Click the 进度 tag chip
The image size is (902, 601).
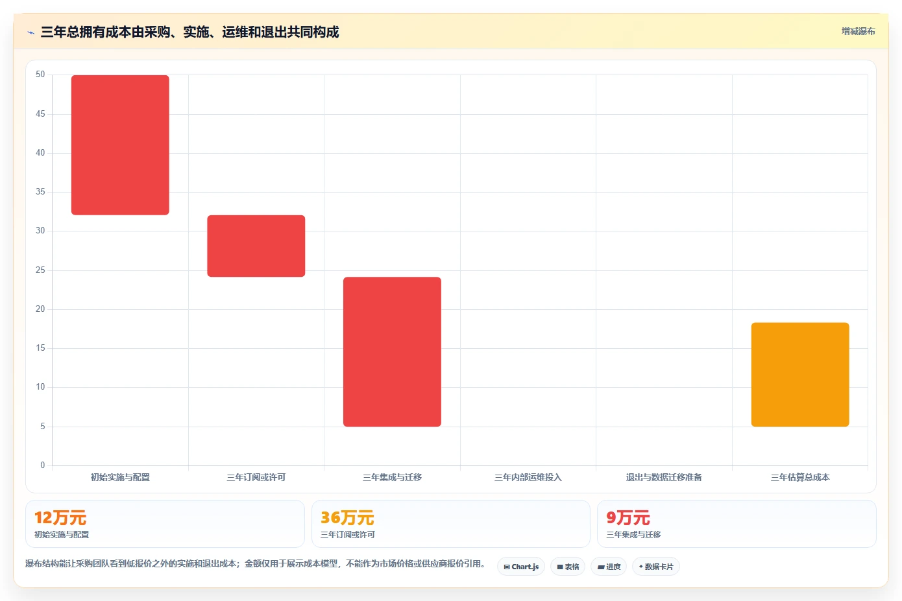point(609,567)
